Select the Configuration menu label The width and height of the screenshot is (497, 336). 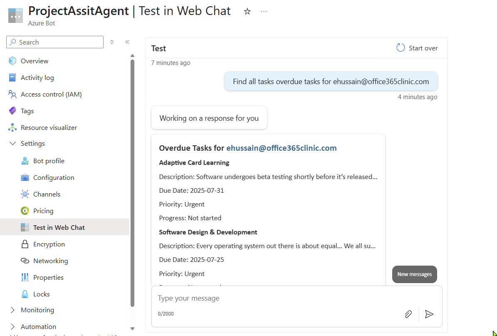pyautogui.click(x=54, y=177)
